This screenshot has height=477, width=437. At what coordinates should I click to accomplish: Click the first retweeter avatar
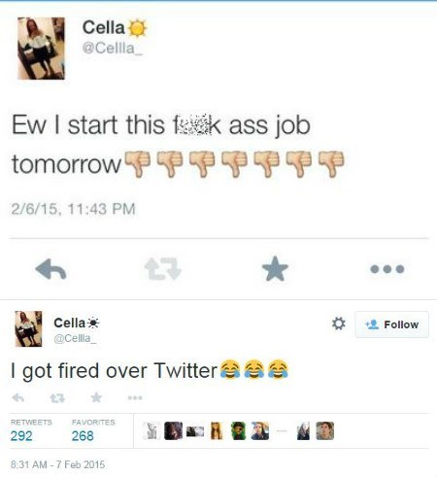(151, 430)
